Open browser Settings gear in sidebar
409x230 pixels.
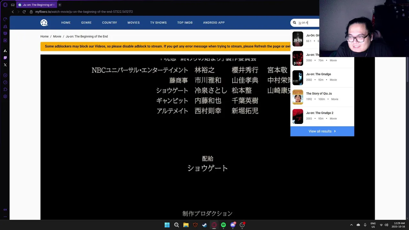[5, 96]
